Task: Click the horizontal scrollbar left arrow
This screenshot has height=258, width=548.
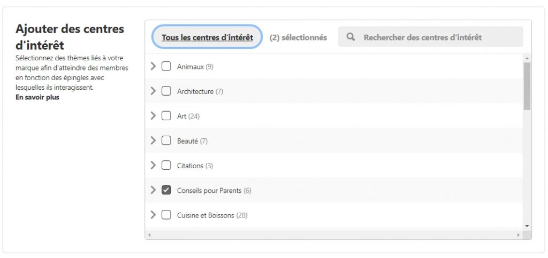Action: (x=149, y=235)
